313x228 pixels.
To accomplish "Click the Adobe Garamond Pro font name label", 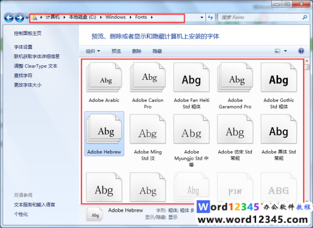I will point(235,103).
